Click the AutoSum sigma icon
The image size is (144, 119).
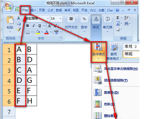pos(118,18)
